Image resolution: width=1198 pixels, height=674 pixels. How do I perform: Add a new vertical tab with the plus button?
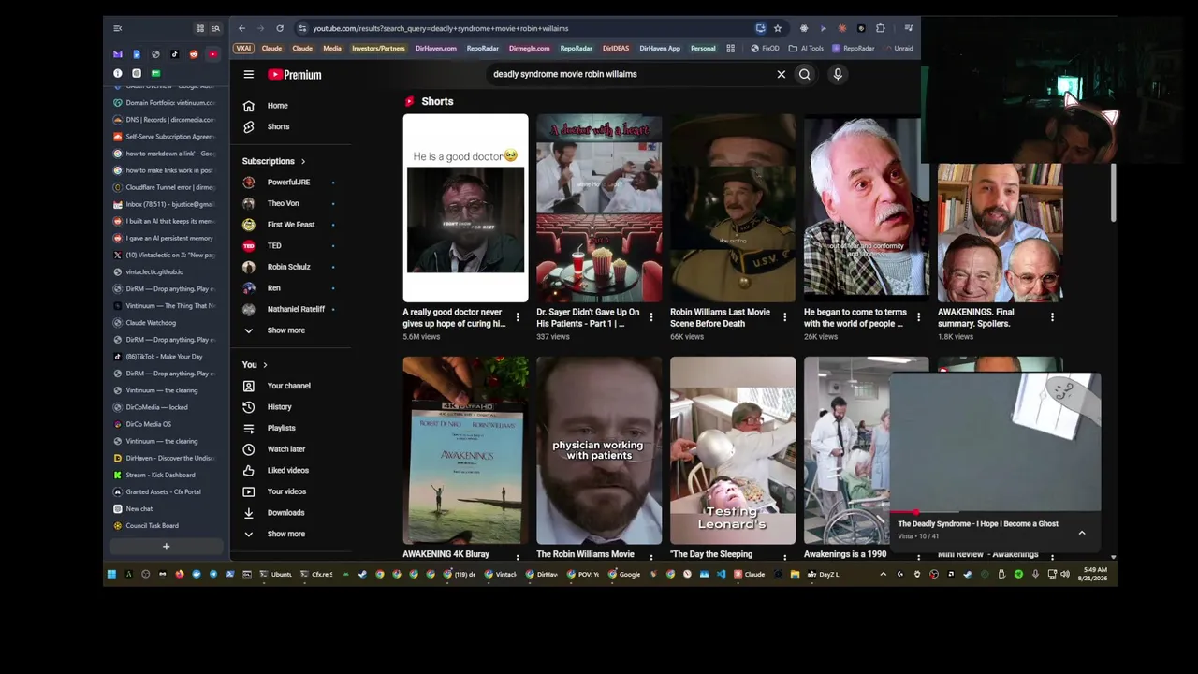click(x=166, y=547)
